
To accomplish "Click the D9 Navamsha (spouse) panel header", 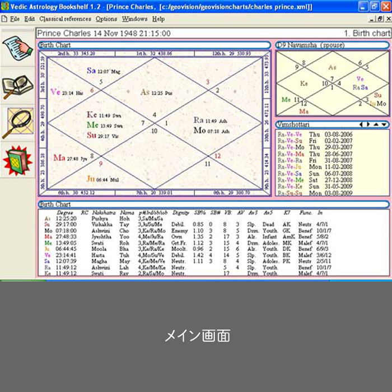I will tap(332, 45).
